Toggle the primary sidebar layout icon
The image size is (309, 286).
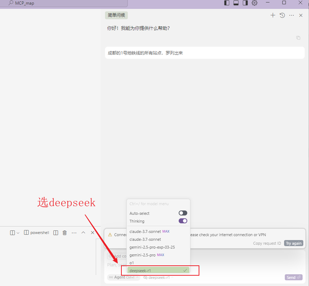click(x=227, y=3)
